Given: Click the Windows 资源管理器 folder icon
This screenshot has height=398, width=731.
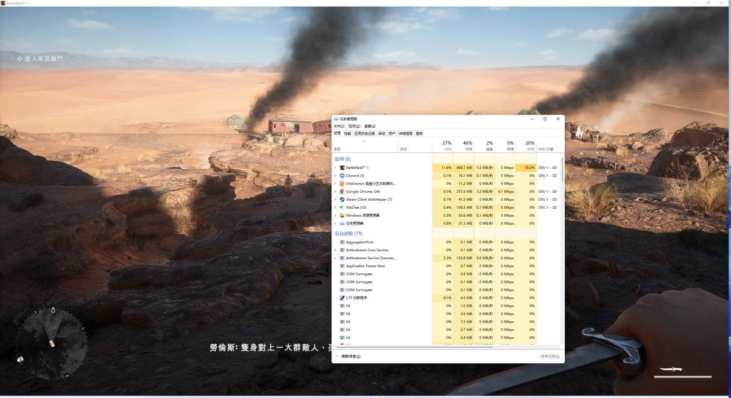Looking at the screenshot, I should tap(342, 215).
